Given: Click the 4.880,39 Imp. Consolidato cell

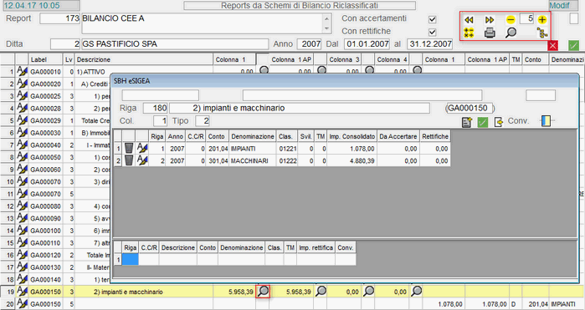Looking at the screenshot, I should pyautogui.click(x=352, y=160).
